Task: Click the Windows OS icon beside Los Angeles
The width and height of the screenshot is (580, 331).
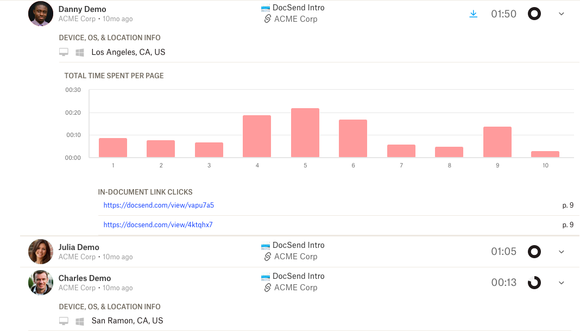Action: pyautogui.click(x=80, y=53)
